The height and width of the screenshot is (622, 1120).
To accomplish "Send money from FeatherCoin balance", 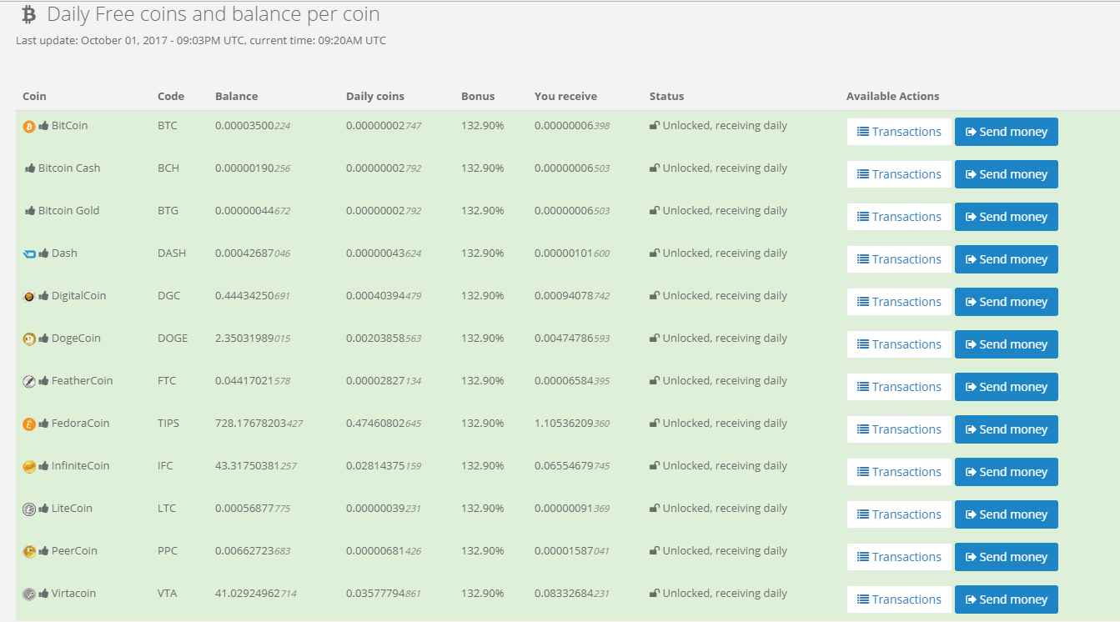I will click(x=1007, y=387).
